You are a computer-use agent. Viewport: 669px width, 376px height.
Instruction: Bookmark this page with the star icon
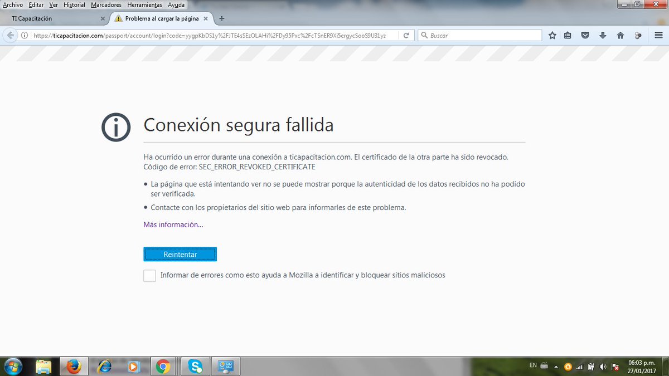552,35
